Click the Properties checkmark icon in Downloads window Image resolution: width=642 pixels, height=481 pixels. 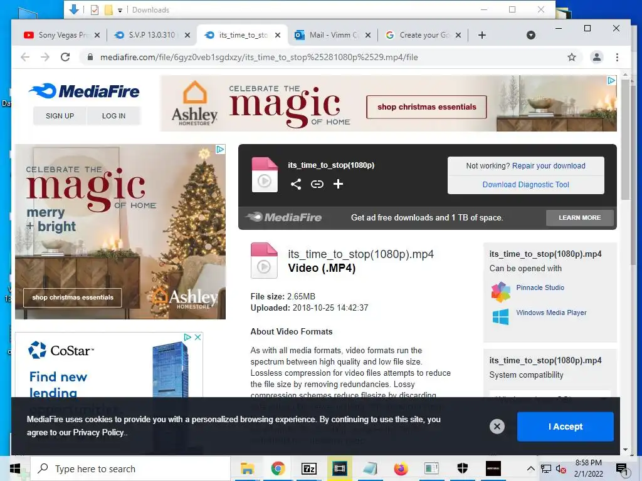point(95,10)
